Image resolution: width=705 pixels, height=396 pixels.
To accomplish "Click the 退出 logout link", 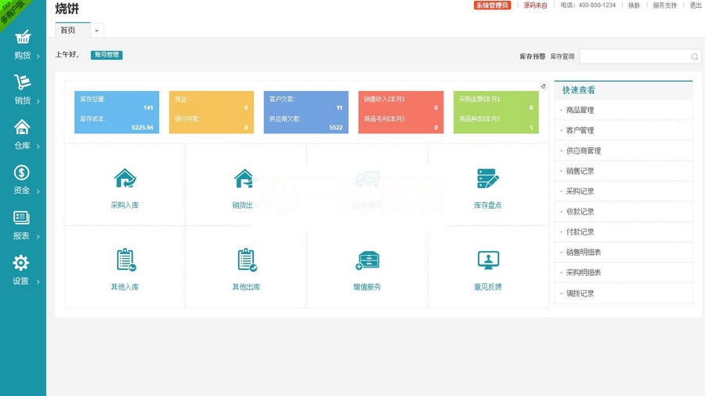I will 696,5.
